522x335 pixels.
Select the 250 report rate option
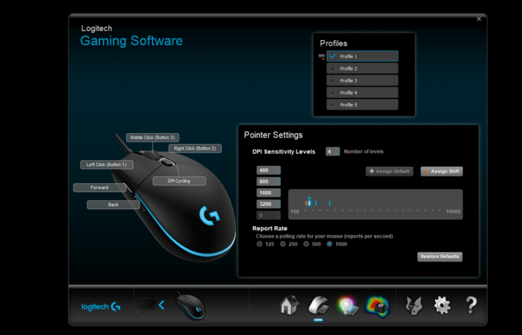point(283,244)
